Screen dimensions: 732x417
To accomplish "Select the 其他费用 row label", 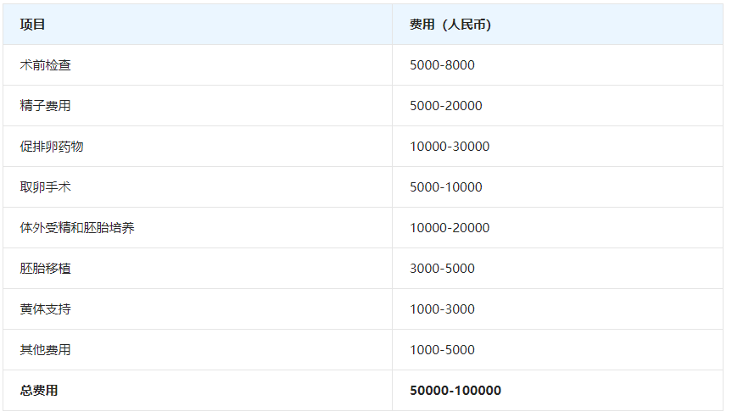I will tap(46, 350).
